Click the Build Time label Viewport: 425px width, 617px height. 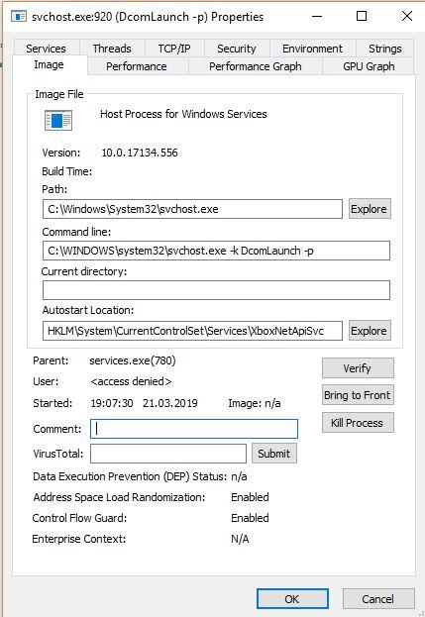pos(67,171)
